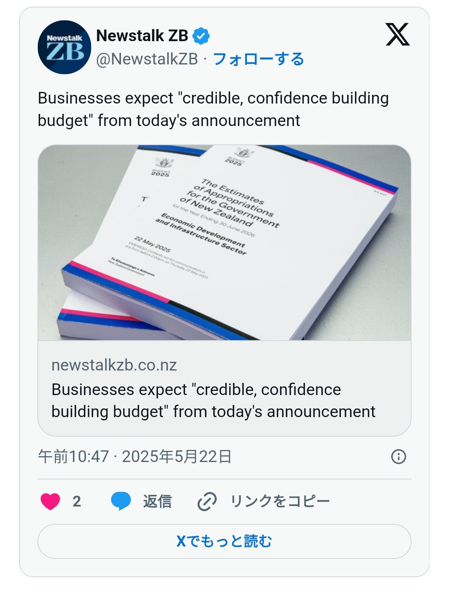Click the like count number 2
This screenshot has height=593, width=449.
tap(76, 502)
